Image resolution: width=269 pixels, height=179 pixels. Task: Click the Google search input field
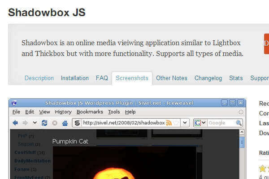click(221, 123)
